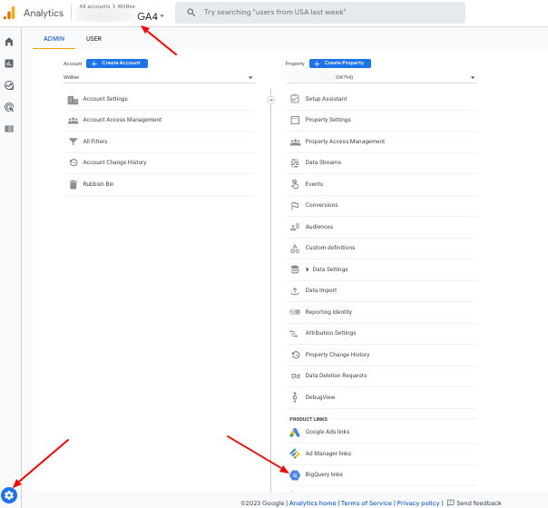Viewport: 548px width, 508px height.
Task: Open Account Settings
Action: pyautogui.click(x=105, y=99)
